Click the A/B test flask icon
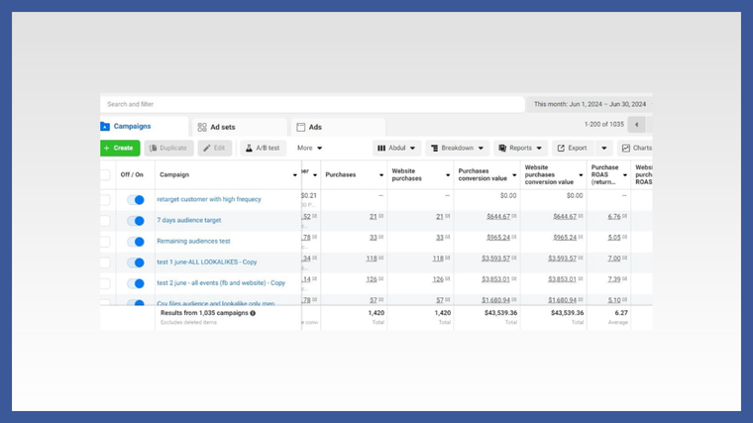Viewport: 753px width, 423px height. click(x=249, y=149)
